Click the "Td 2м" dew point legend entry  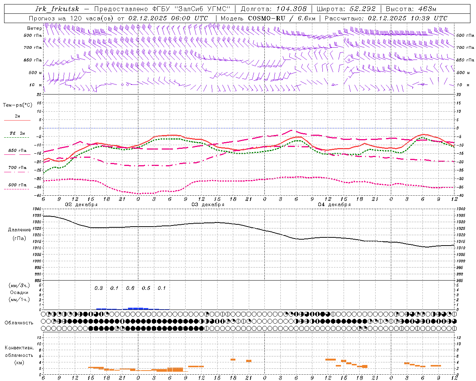point(17,133)
